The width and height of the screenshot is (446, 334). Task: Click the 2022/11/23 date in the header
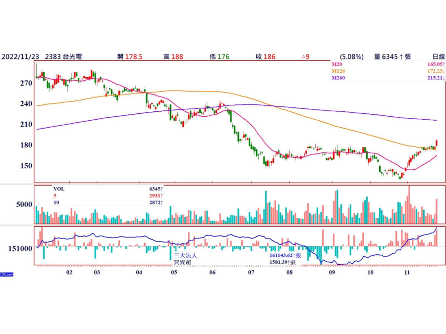click(21, 57)
